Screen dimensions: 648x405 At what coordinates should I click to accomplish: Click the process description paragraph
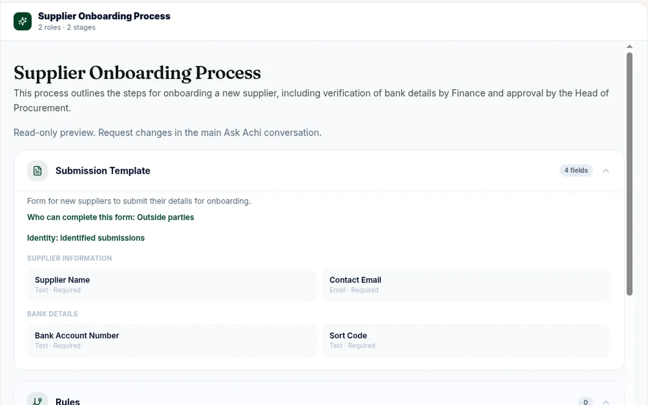[x=311, y=100]
